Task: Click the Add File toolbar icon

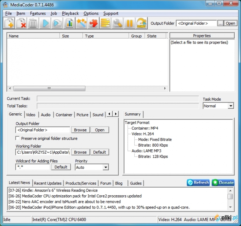Action: pyautogui.click(x=9, y=23)
